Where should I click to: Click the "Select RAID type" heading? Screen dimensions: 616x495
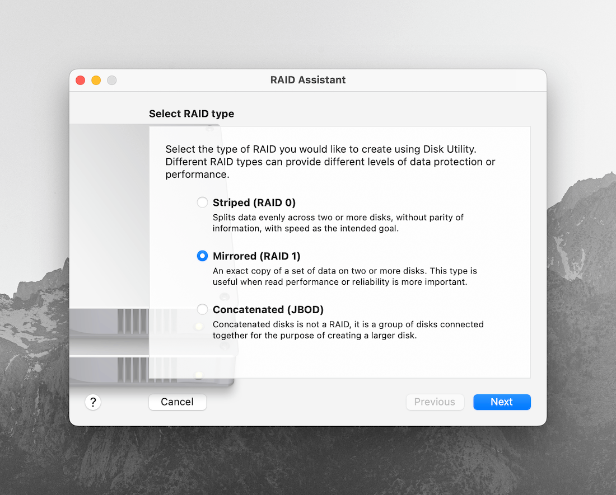click(192, 114)
